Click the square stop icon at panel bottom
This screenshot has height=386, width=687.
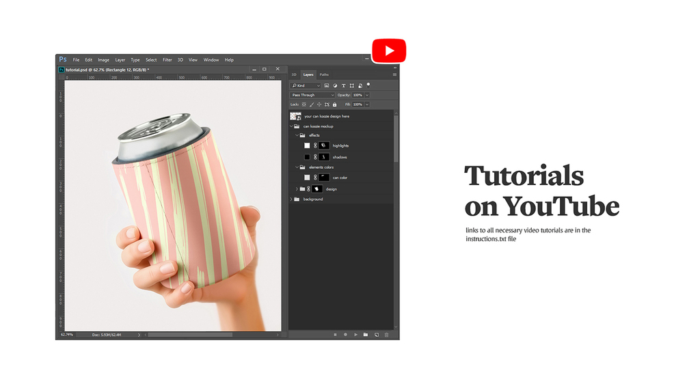pyautogui.click(x=335, y=335)
